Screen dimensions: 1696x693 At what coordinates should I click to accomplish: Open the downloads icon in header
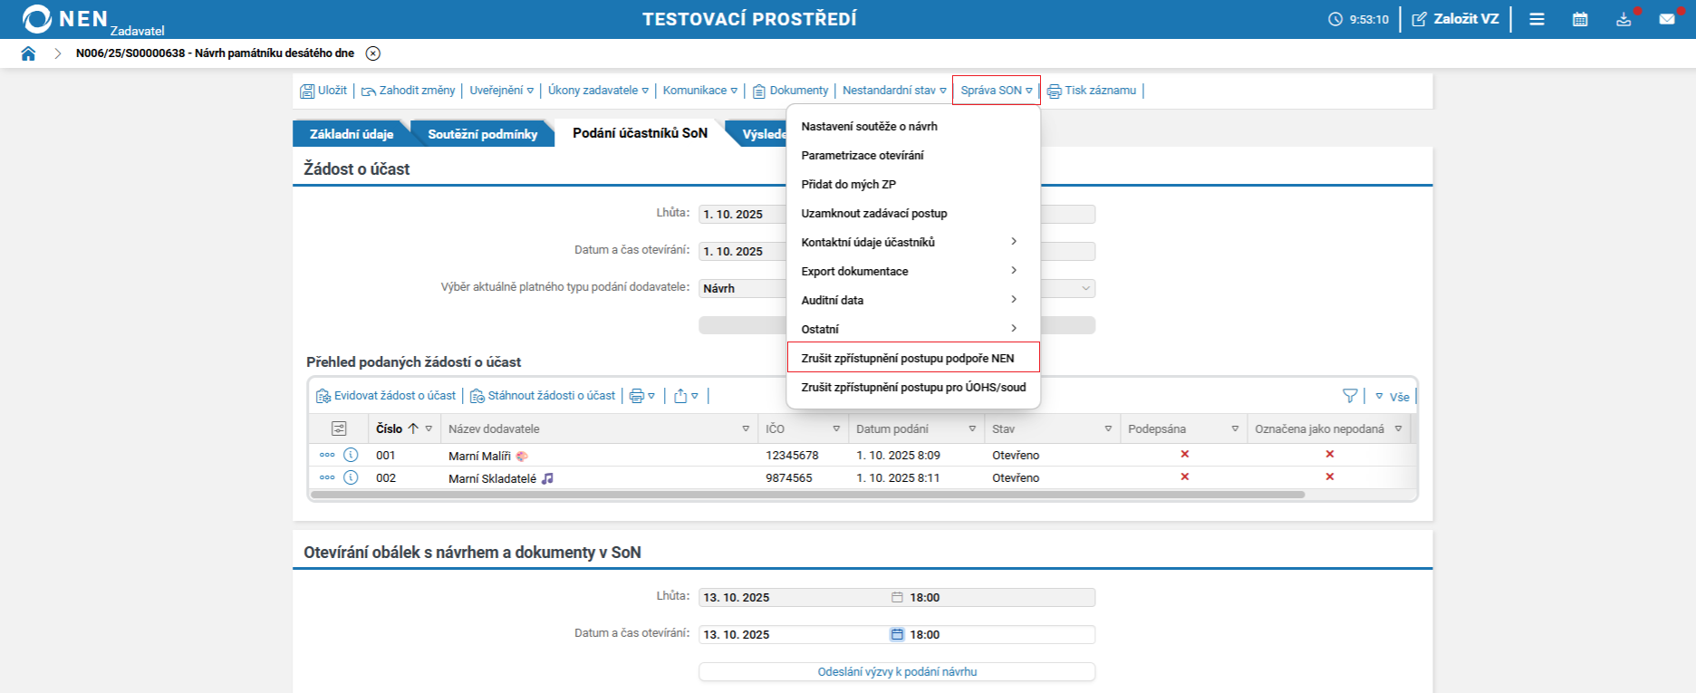point(1624,19)
